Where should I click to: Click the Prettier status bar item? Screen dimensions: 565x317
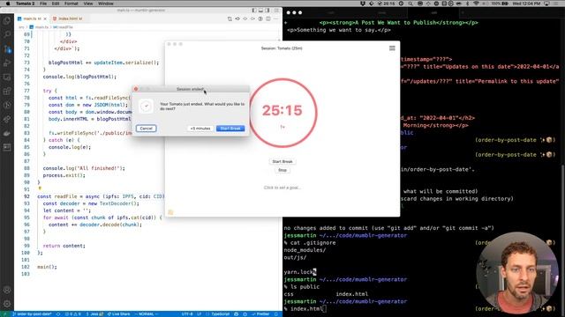pos(260,314)
